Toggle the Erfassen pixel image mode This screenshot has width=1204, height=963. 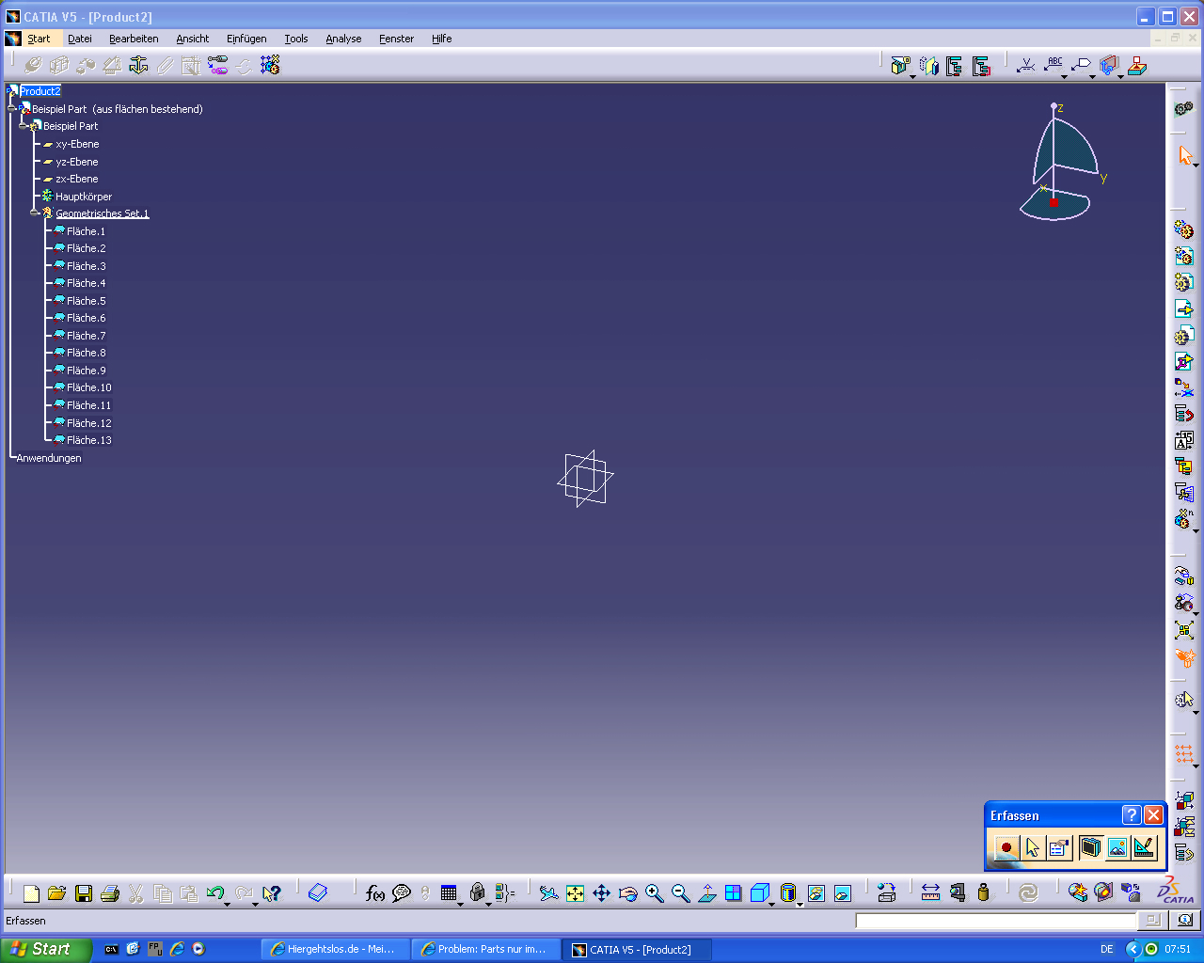coord(1117,847)
